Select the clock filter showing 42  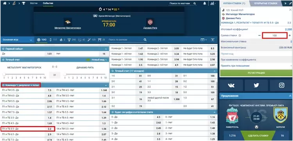click(x=82, y=40)
